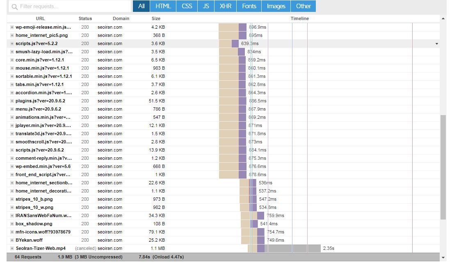Sort by the Domain column header
Viewport: 452px width, 265px height.
coord(121,18)
